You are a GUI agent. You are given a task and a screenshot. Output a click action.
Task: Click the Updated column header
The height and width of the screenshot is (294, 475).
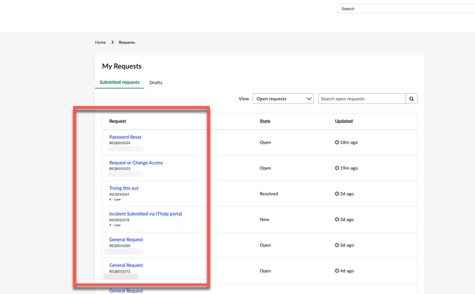point(344,121)
